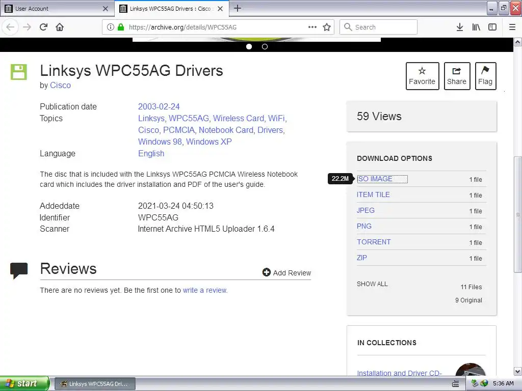The width and height of the screenshot is (522, 391).
Task: Select the first carousel dot
Action: click(x=249, y=46)
